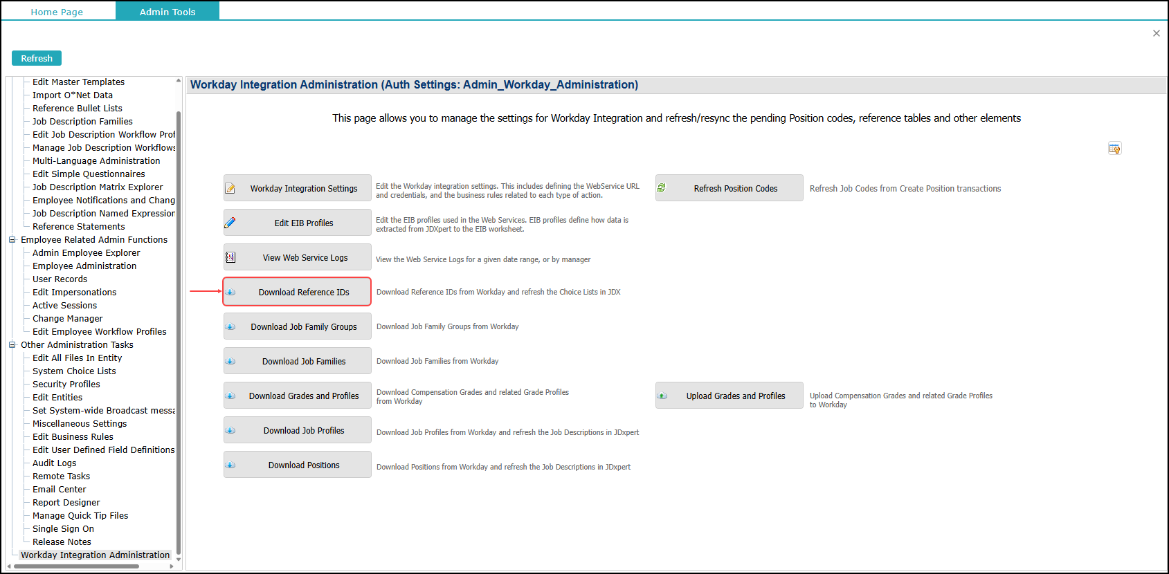Image resolution: width=1169 pixels, height=574 pixels.
Task: Select Job Description Families
Action: coord(82,122)
